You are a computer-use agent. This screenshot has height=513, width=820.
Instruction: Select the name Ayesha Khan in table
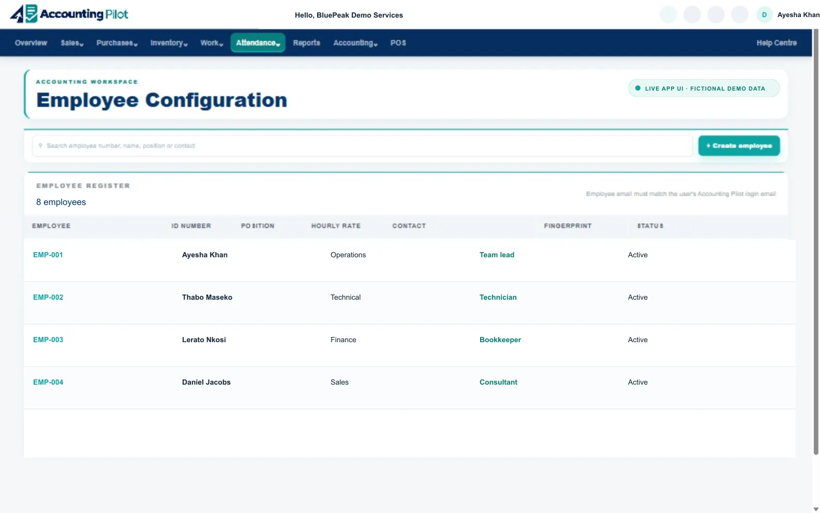point(205,255)
